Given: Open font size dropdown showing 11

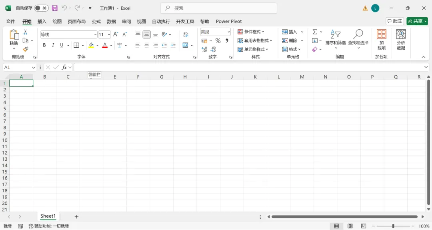Looking at the screenshot, I should point(109,34).
